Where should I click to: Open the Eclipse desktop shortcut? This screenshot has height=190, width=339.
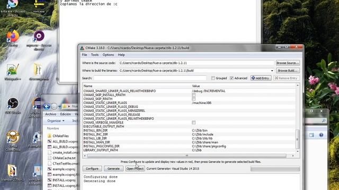coord(37,103)
